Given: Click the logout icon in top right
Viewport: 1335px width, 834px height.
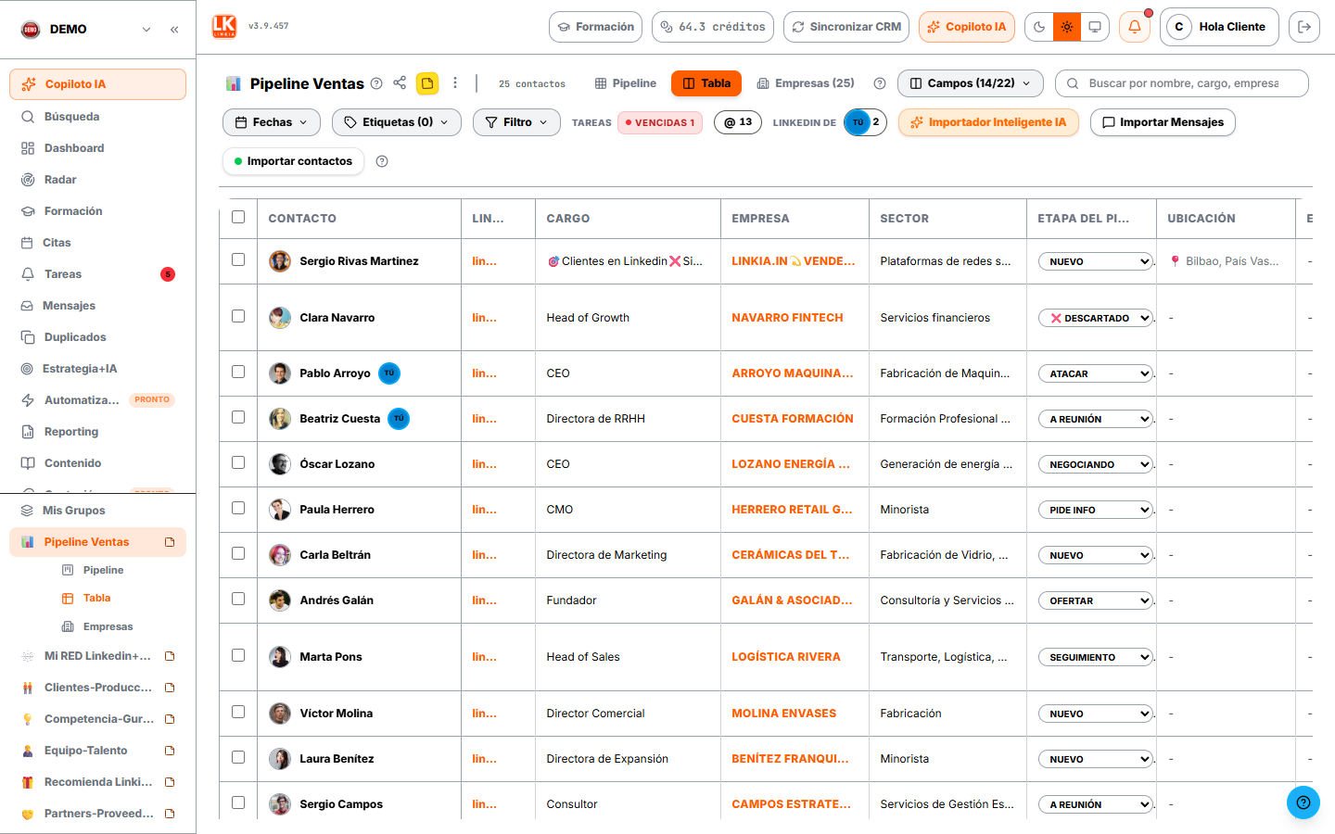Looking at the screenshot, I should (x=1304, y=27).
